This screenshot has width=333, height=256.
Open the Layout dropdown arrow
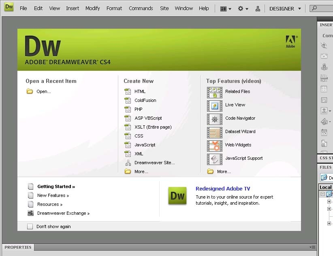pos(230,9)
